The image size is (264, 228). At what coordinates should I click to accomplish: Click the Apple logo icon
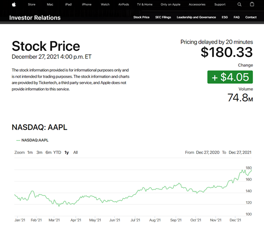click(x=14, y=4)
